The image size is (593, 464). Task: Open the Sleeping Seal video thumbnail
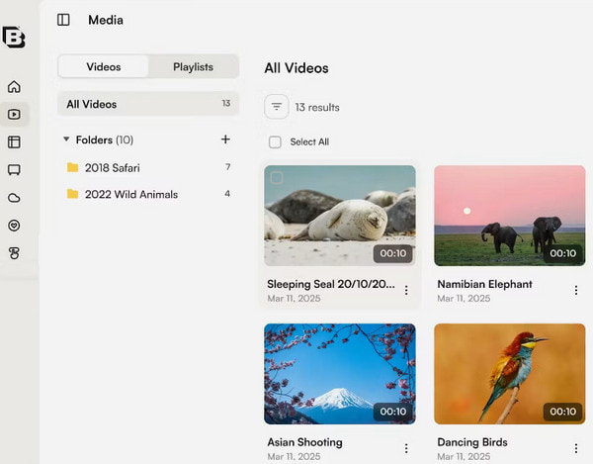(340, 216)
